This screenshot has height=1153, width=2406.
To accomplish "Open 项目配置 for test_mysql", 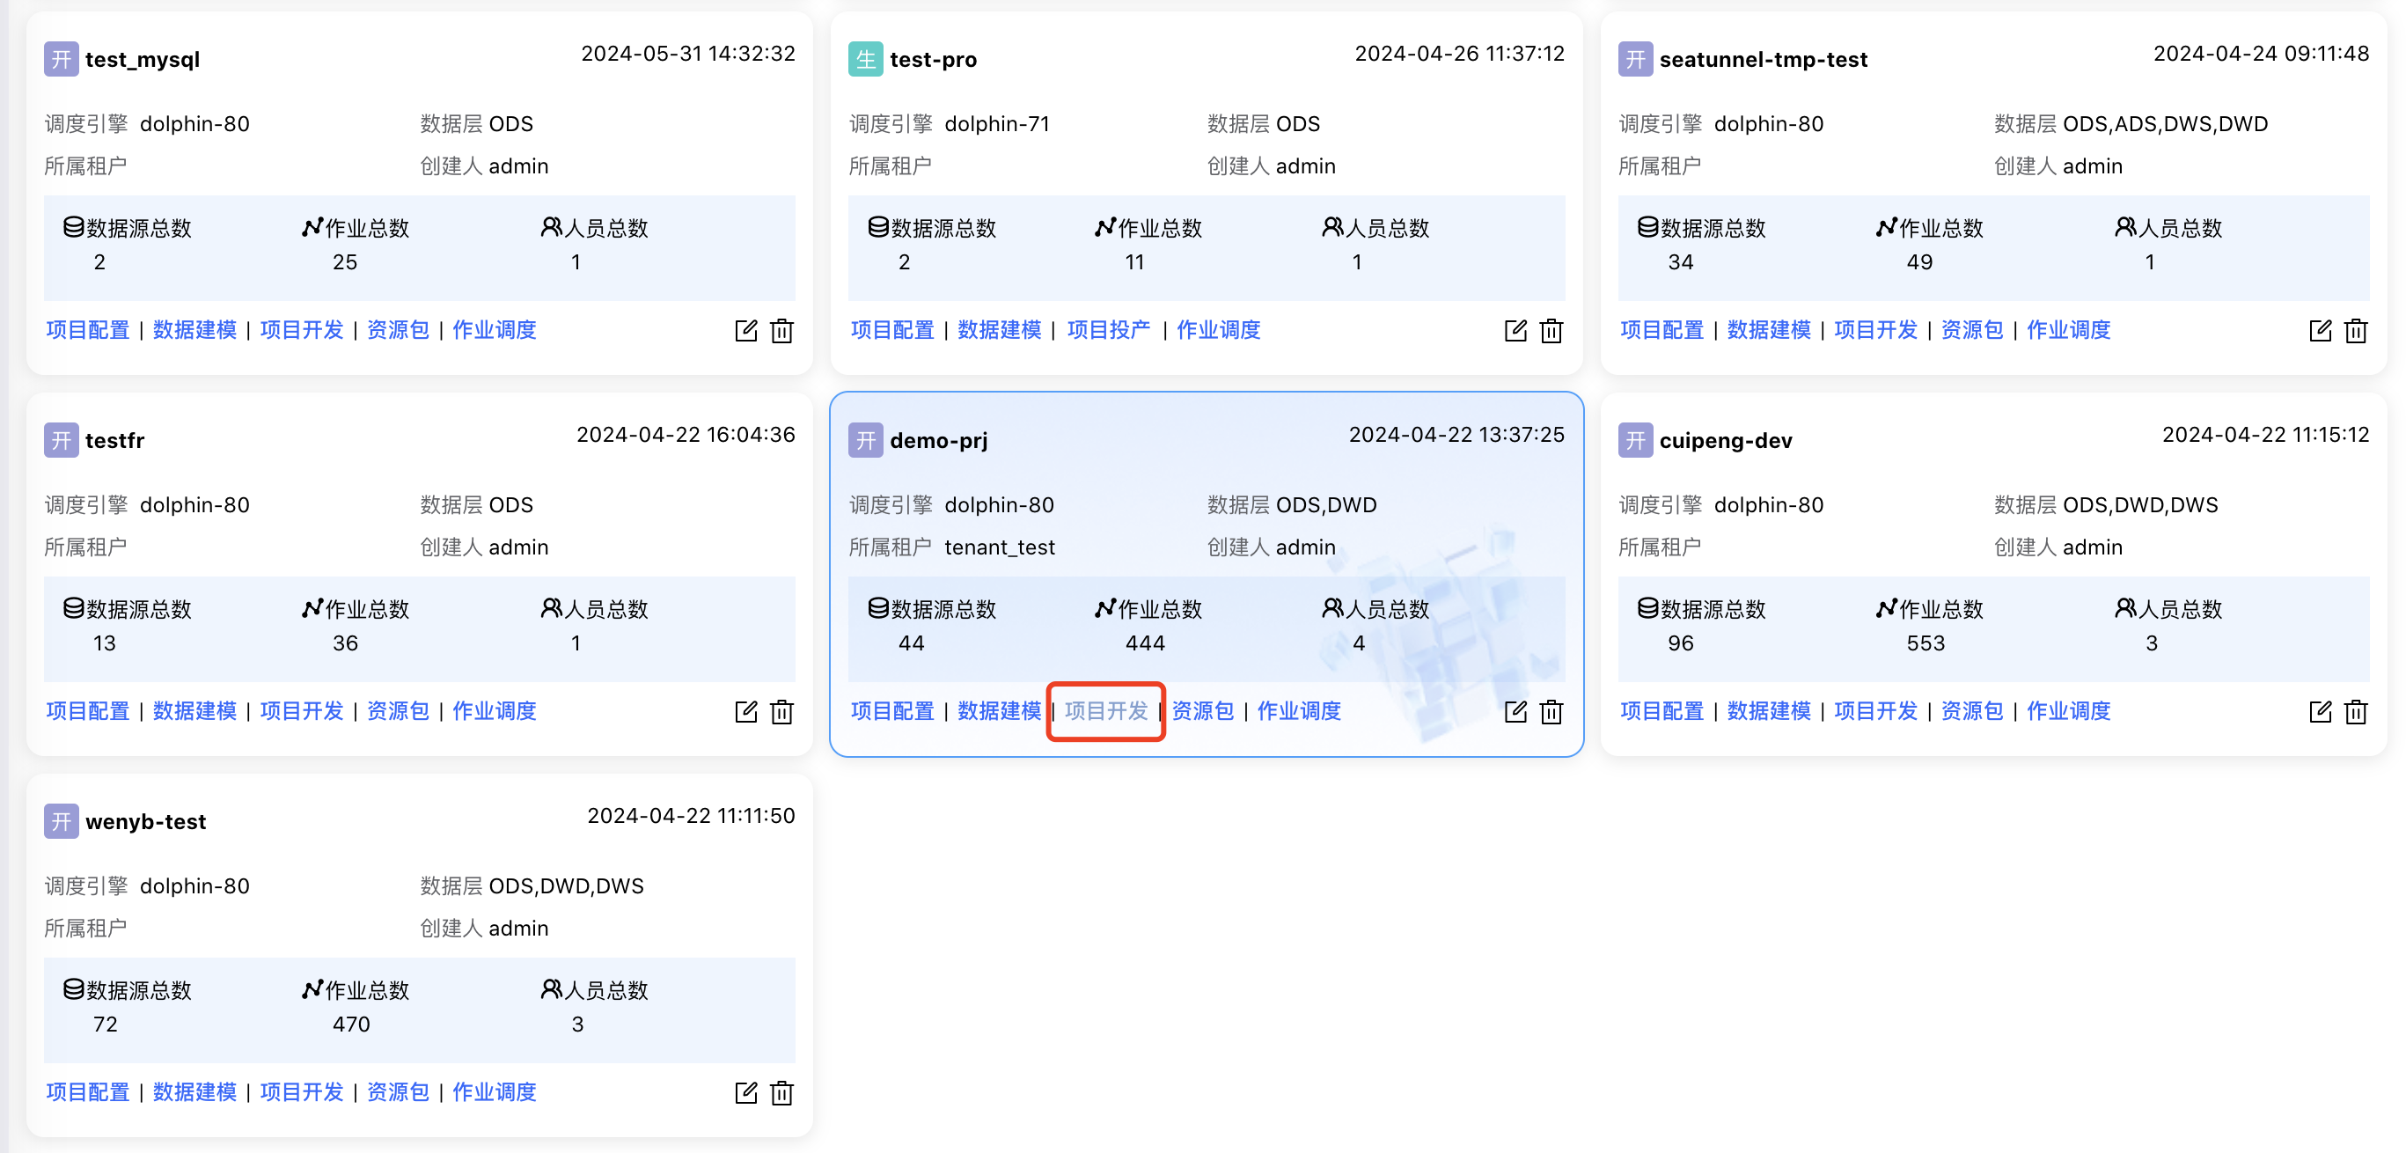I will (87, 330).
